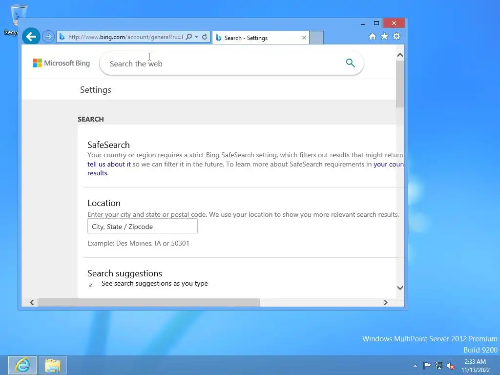Click the Internet Explorer taskbar icon
This screenshot has width=500, height=375.
click(22, 365)
